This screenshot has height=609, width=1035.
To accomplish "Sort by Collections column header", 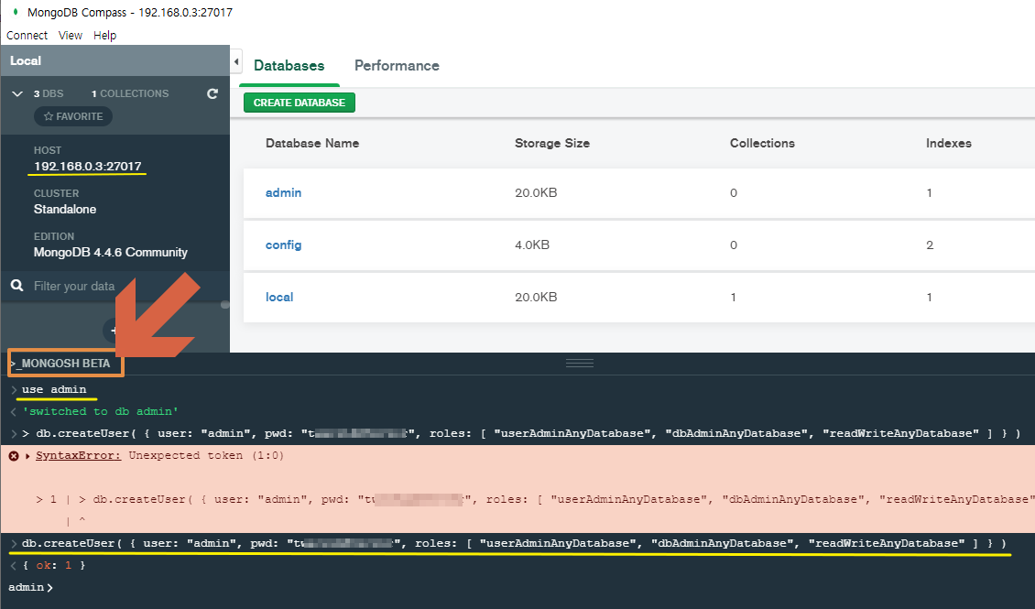I will [x=762, y=143].
